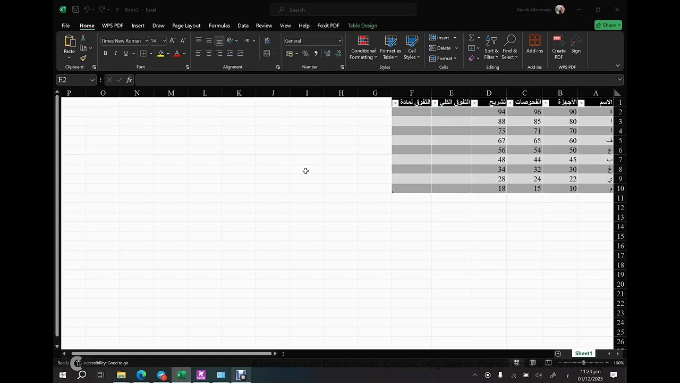Click the Orientation text angle icon
Screen dimensions: 680x383
(x=230, y=40)
